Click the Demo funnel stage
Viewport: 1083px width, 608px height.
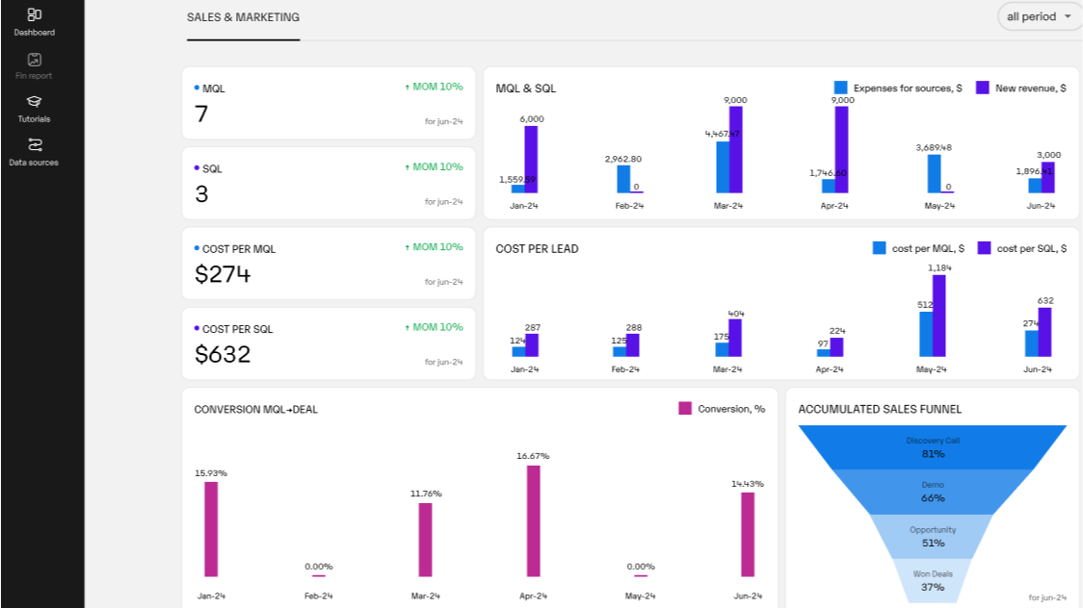click(x=932, y=492)
